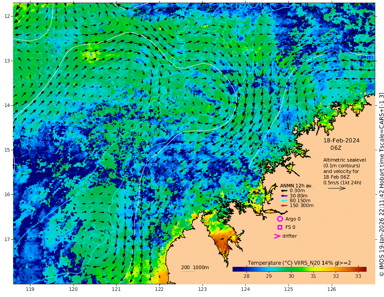Click the colorbar tick label 29
384x297 pixels.
[x=269, y=276]
